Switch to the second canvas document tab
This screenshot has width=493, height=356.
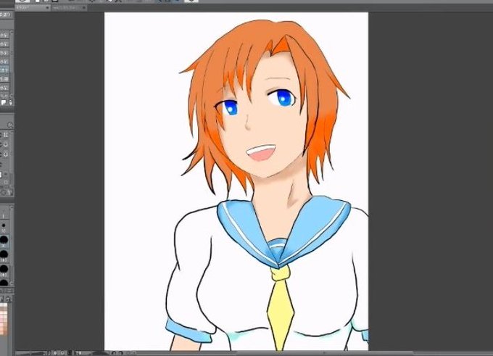click(x=69, y=8)
